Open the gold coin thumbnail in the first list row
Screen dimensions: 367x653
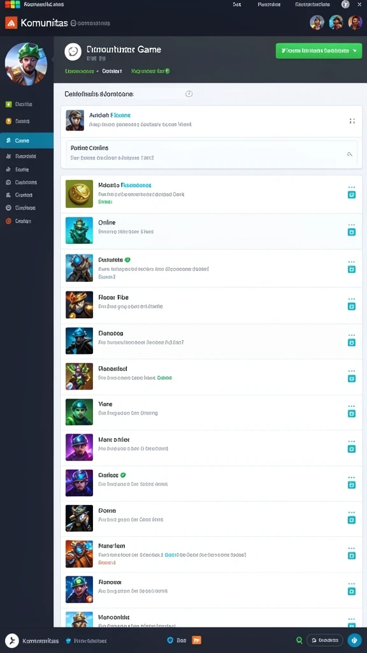coord(79,194)
